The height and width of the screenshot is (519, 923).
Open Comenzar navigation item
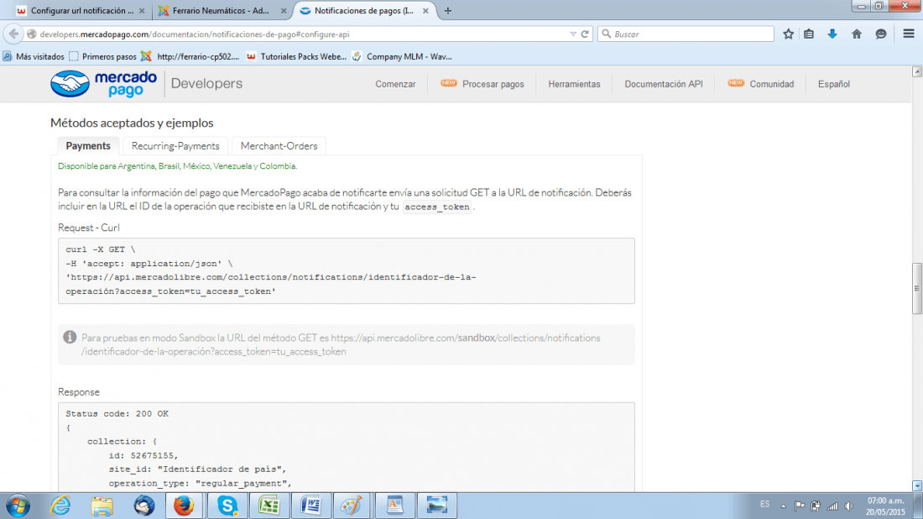(395, 84)
